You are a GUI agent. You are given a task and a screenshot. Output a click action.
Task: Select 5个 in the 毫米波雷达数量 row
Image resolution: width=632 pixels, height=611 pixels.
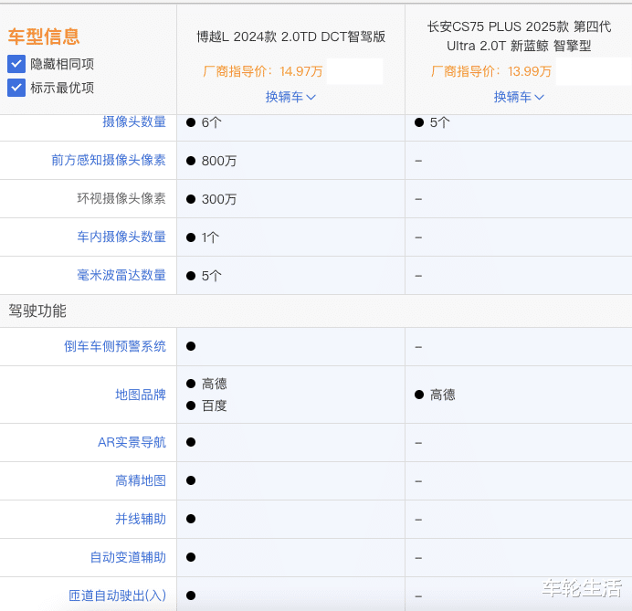[211, 276]
